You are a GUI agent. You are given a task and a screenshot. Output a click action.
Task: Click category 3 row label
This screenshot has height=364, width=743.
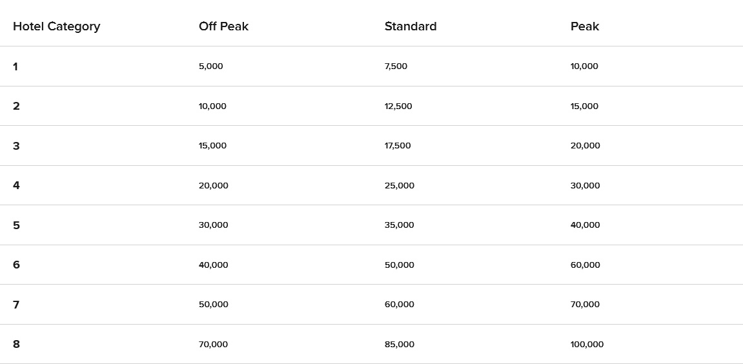[x=16, y=146]
